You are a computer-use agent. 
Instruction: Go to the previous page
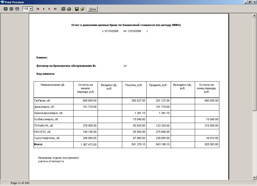(x=44, y=9)
